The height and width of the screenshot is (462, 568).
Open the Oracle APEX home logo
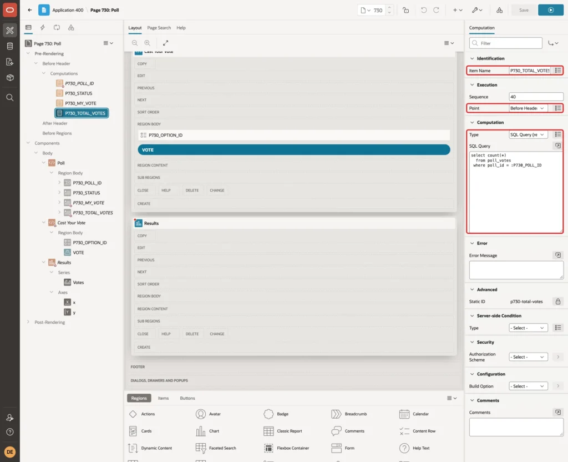click(10, 10)
